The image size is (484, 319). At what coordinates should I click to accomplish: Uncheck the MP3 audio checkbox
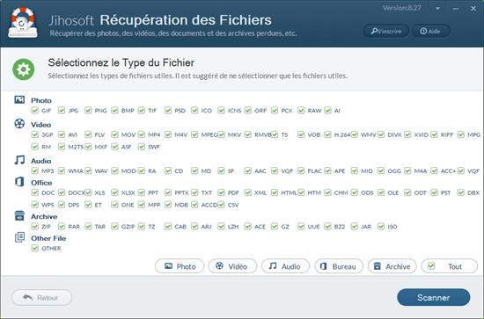(x=35, y=170)
